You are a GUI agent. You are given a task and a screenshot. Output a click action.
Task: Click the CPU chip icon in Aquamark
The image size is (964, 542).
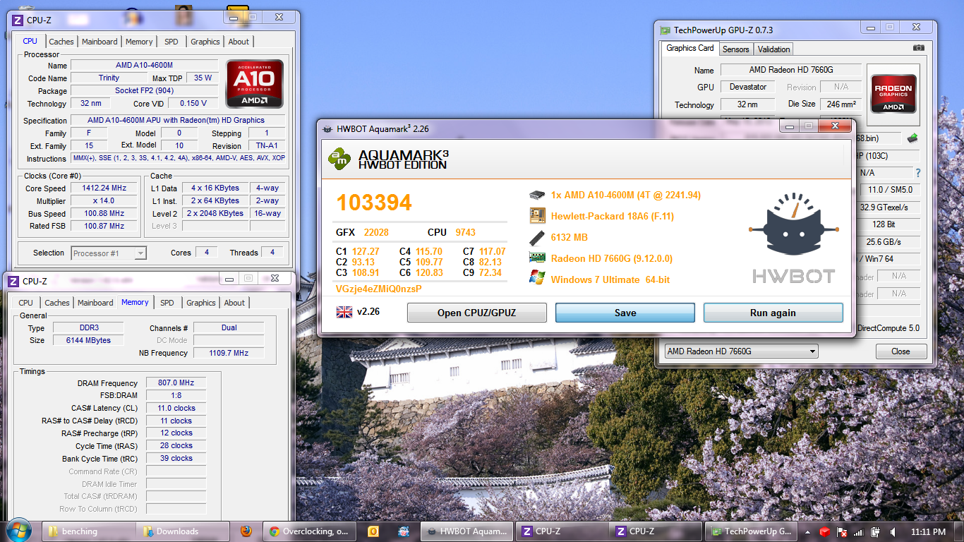pos(537,195)
